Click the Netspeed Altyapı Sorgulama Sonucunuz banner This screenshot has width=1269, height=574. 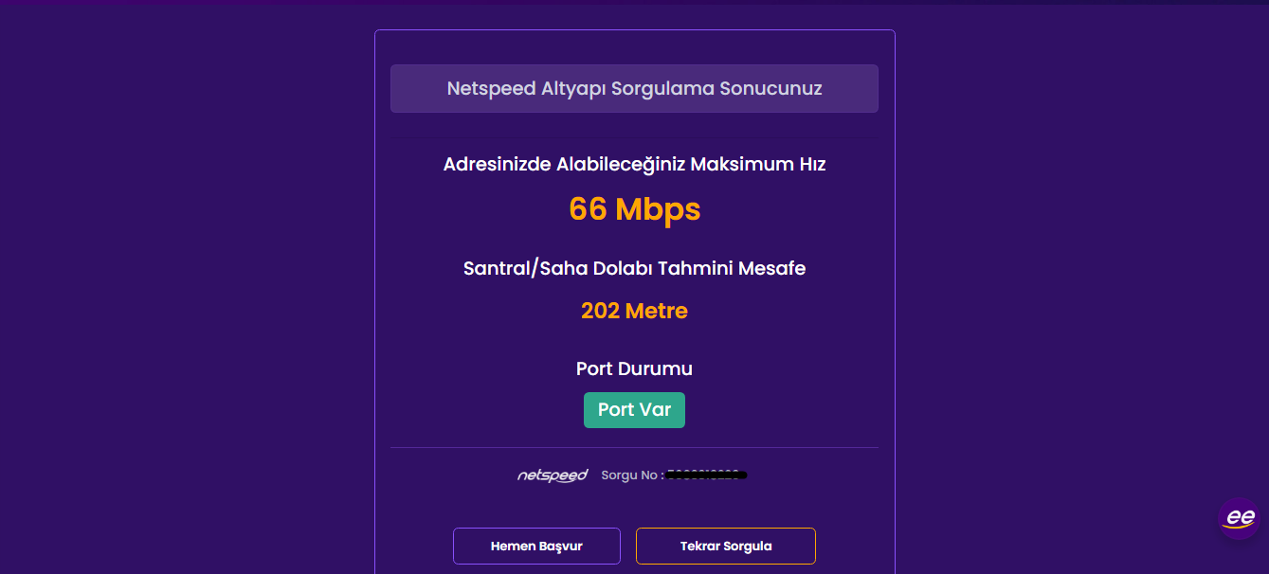coord(634,89)
